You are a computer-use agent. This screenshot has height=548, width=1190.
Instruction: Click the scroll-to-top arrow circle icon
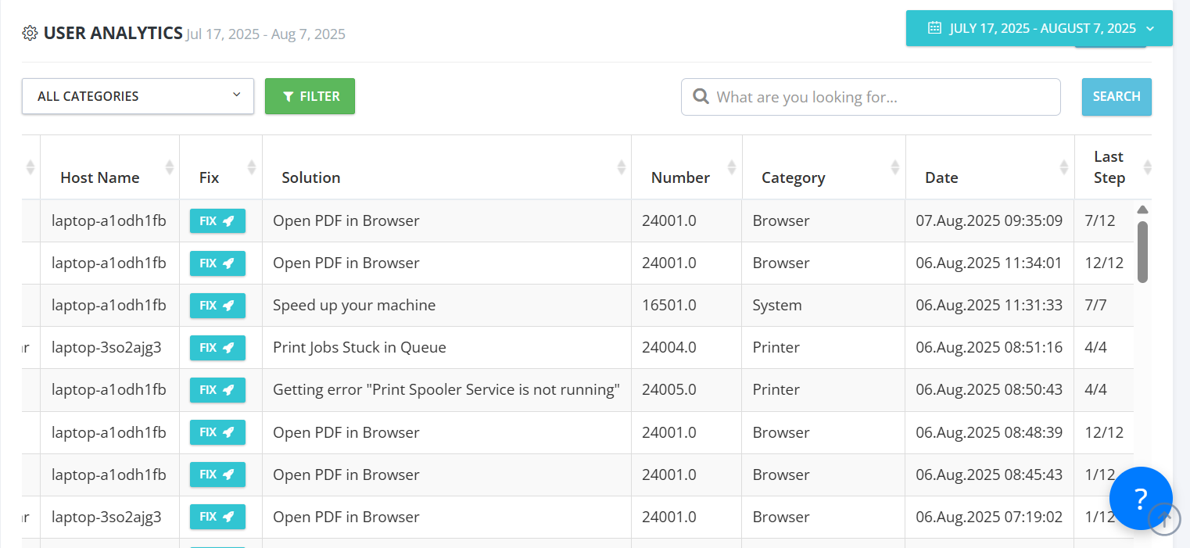click(x=1164, y=519)
